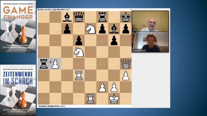207x116 pixels.
Task: Pick the white pawn on f2
Action: pyautogui.click(x=102, y=87)
